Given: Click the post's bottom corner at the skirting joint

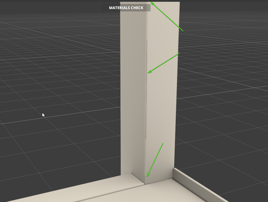Looking at the screenshot, I should 145,184.
